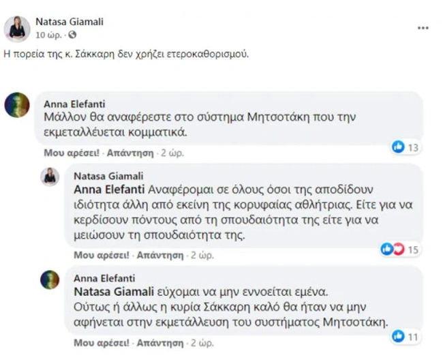Click the like icon showing 11 reactions
The width and height of the screenshot is (443, 360).
[x=399, y=336]
